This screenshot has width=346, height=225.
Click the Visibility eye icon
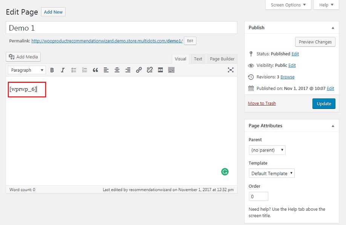251,66
